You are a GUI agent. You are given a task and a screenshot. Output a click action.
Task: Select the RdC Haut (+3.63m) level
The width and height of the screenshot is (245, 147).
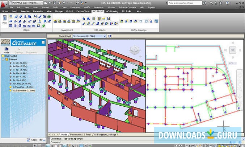coord(21,83)
